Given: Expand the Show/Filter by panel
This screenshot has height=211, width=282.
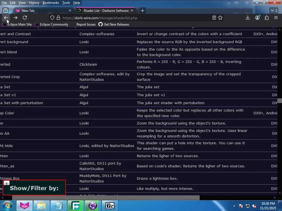Looking at the screenshot, I should [34, 188].
